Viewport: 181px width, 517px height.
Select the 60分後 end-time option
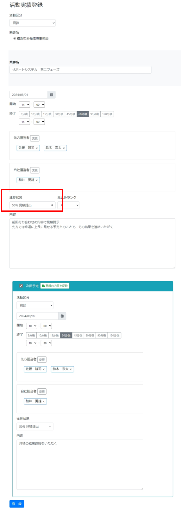pos(83,114)
